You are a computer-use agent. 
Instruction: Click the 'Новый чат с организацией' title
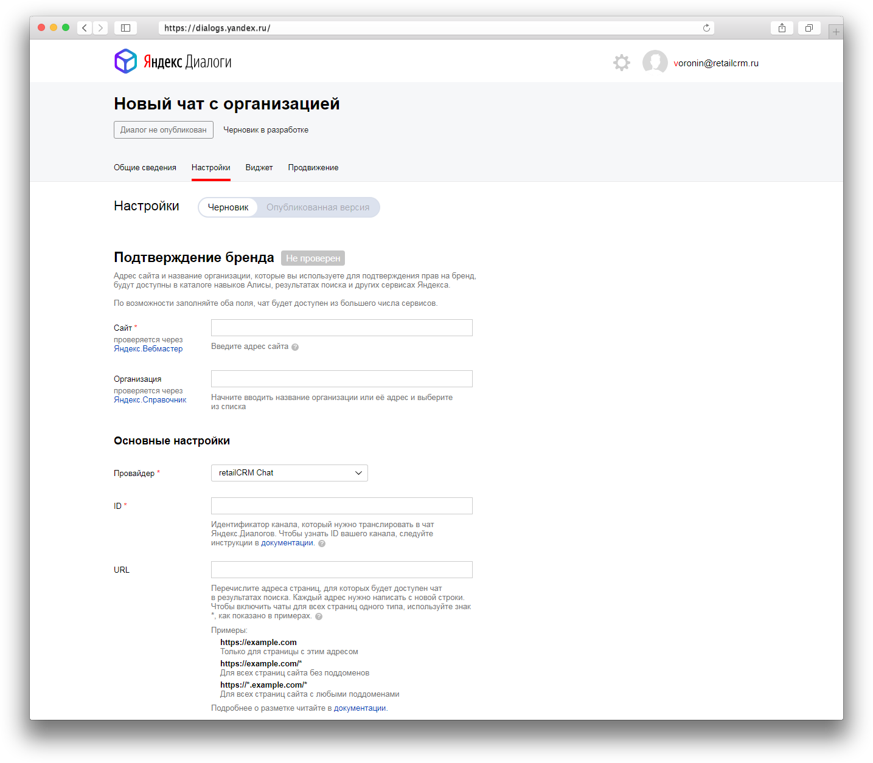point(227,104)
